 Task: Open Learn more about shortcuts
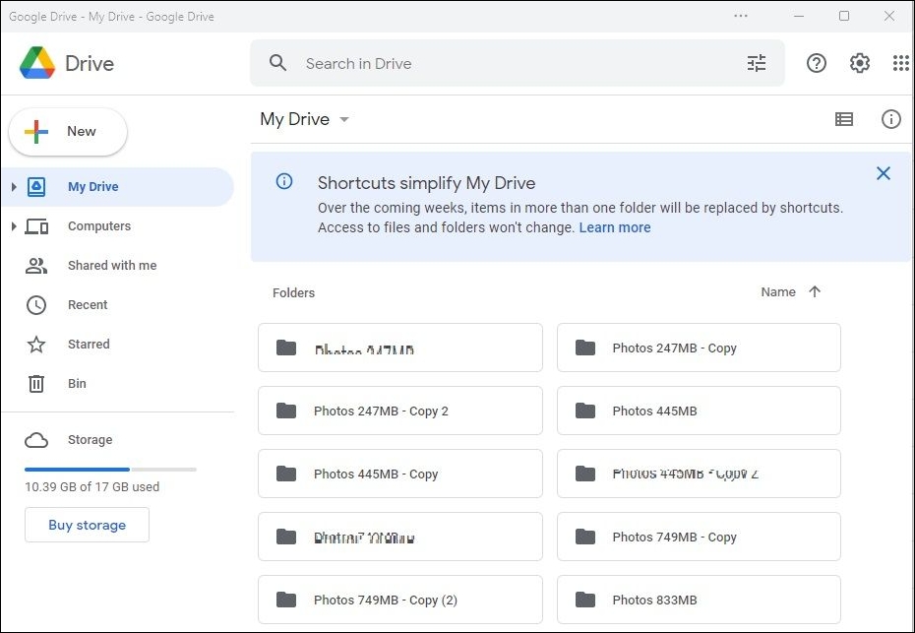(x=615, y=226)
